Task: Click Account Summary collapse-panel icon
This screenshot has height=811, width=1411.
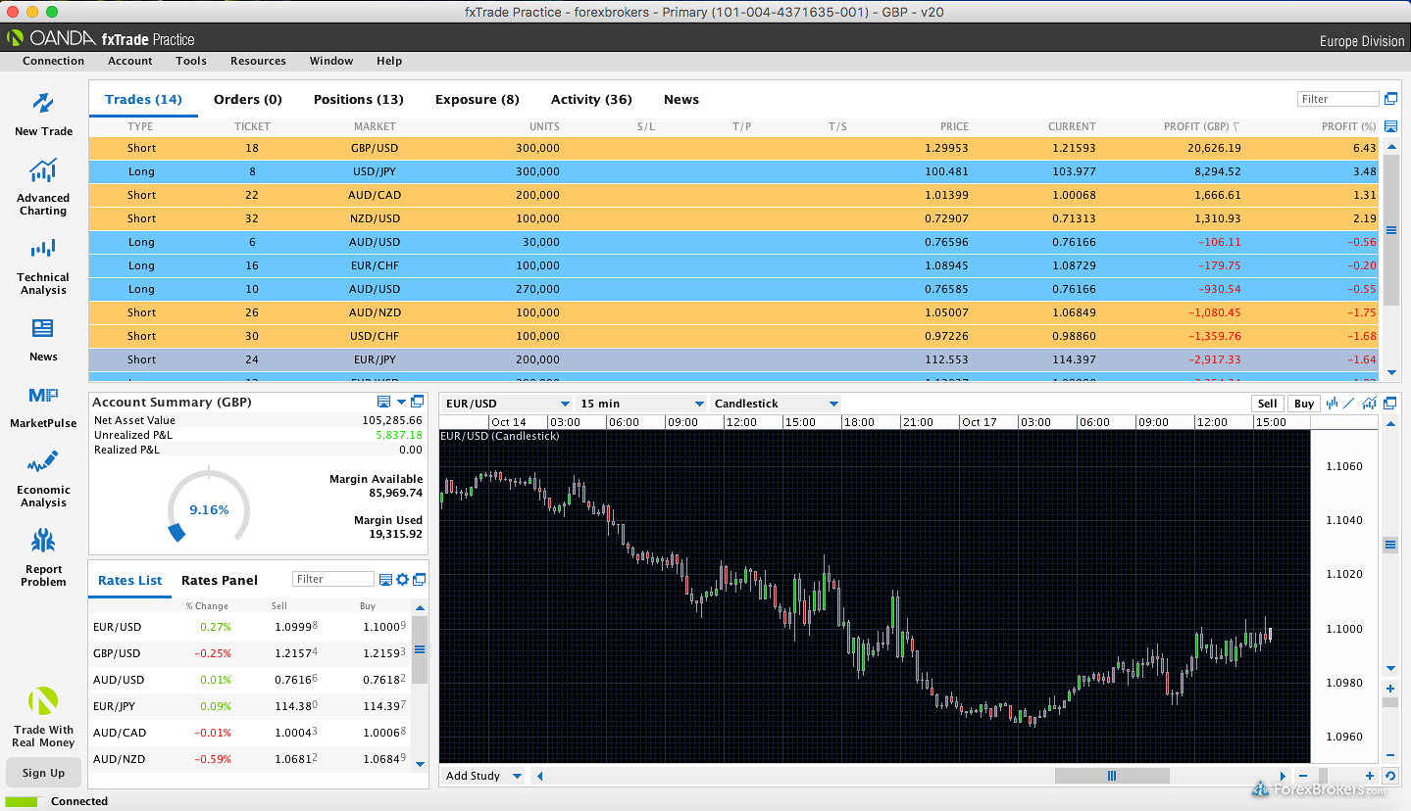Action: [x=384, y=402]
